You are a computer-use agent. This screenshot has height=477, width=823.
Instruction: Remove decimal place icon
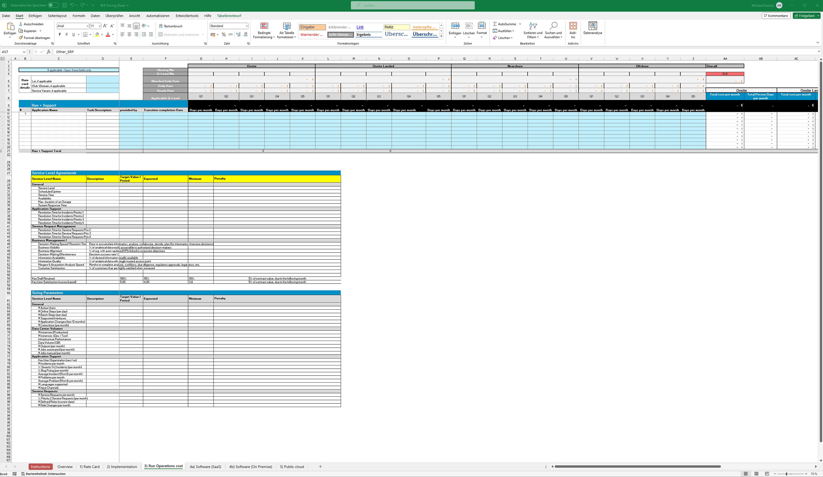pyautogui.click(x=246, y=35)
